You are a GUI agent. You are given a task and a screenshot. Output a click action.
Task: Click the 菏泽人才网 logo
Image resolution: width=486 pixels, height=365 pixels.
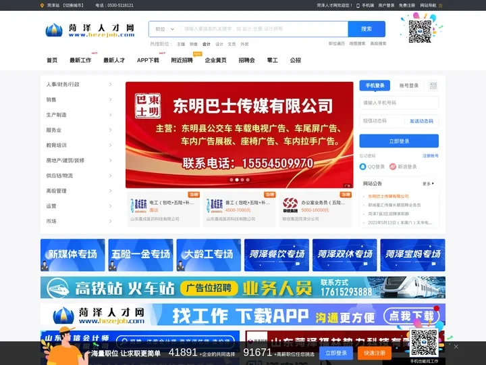click(90, 30)
